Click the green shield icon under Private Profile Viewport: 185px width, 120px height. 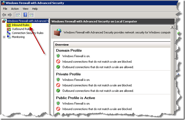tap(58, 80)
